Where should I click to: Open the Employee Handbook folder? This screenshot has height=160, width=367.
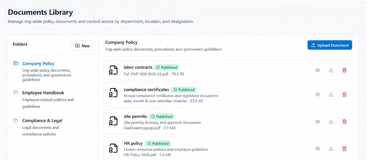pos(43,93)
